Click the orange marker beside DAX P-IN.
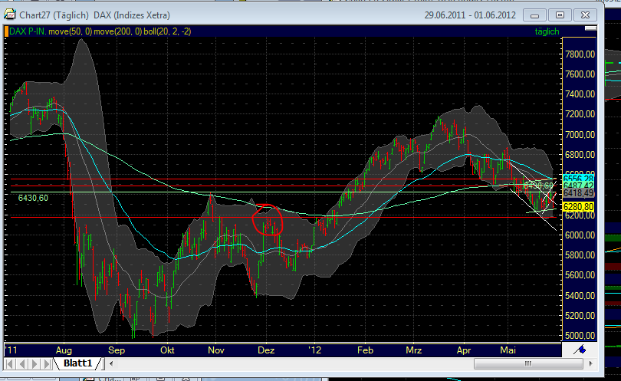This screenshot has height=381, width=621. [6, 31]
